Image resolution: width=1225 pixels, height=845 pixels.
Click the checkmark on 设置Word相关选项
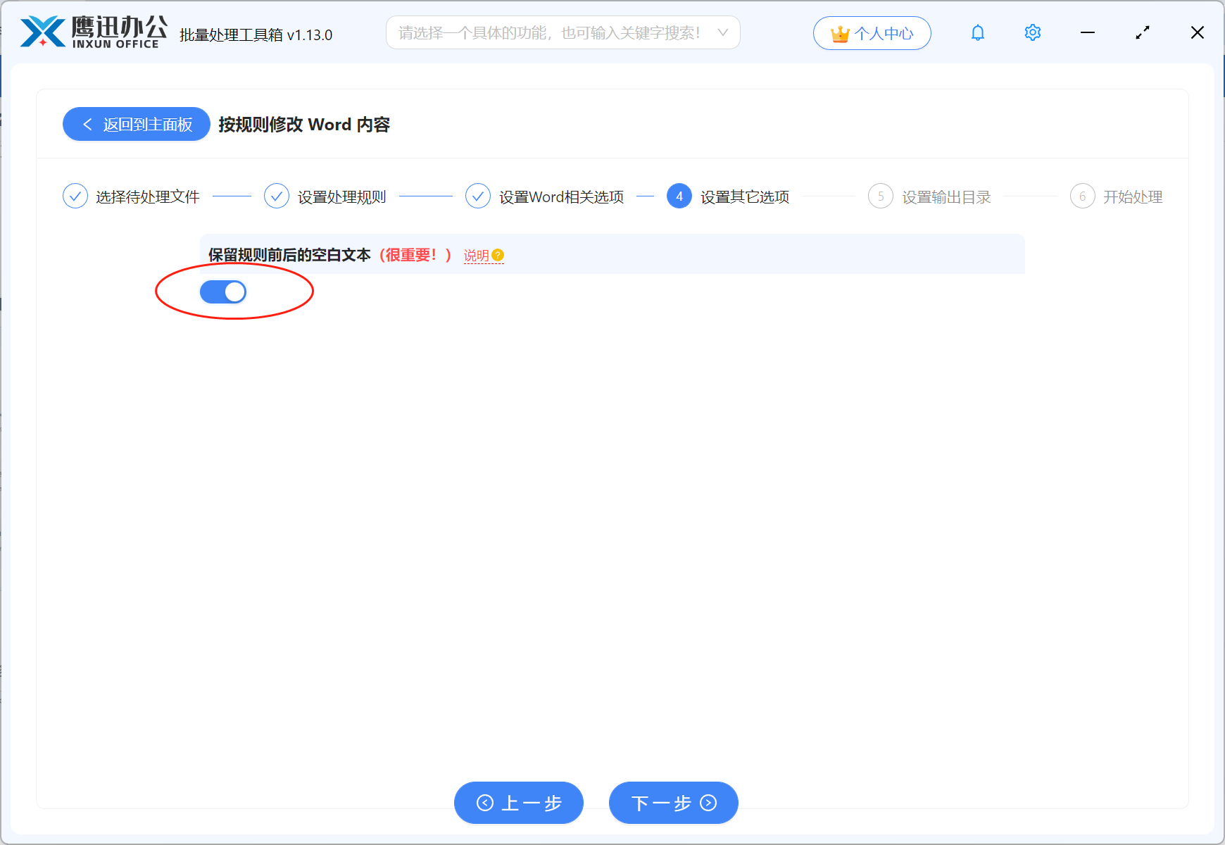point(478,196)
